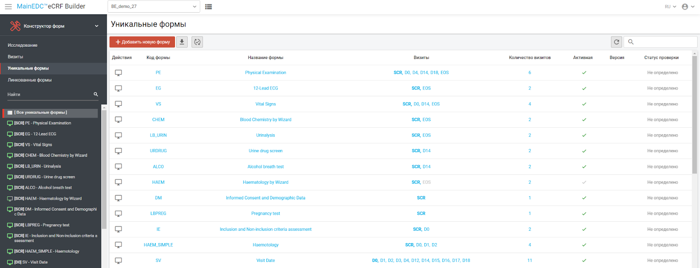Image resolution: width=700 pixels, height=268 pixels.
Task: Open the BE_demo_27 study dropdown
Action: point(154,7)
